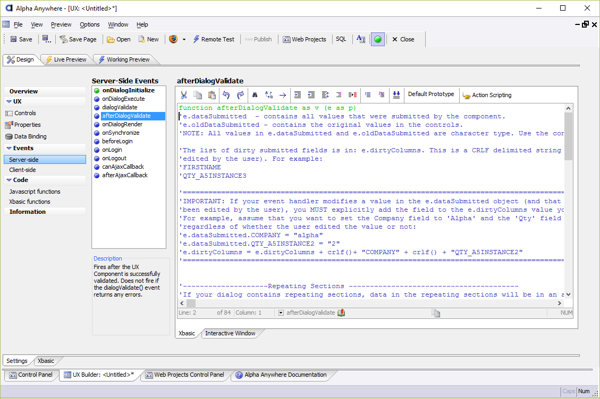Screen dimensions: 600x399
Task: Open Client-side events in the sidebar
Action: [x=22, y=170]
